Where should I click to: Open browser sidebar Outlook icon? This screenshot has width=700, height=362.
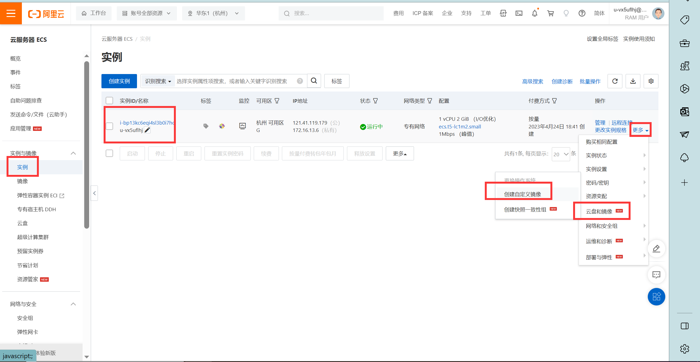point(684,112)
